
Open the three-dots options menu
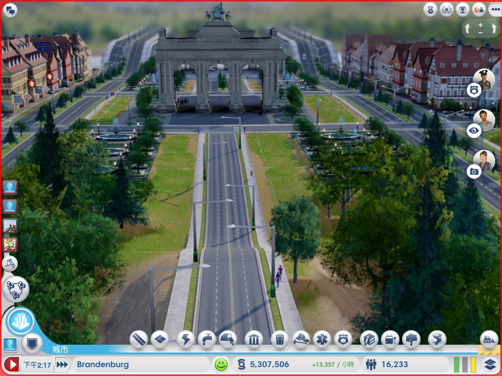(495, 10)
